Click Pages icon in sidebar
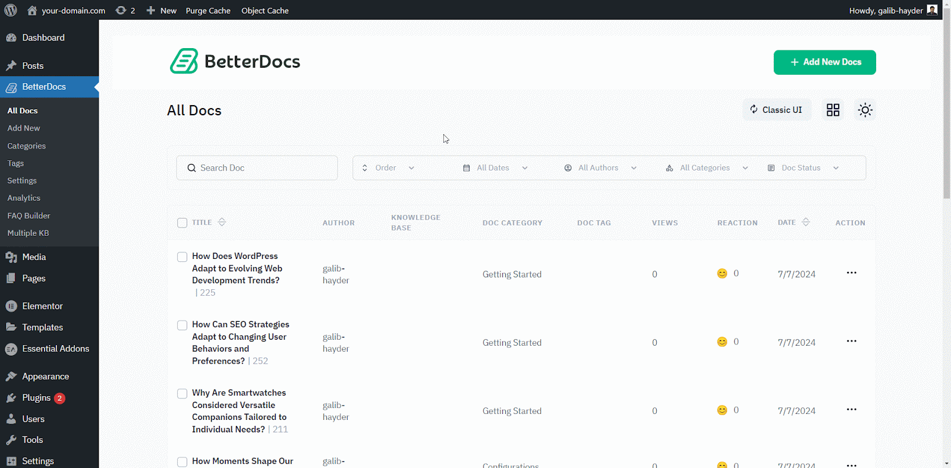This screenshot has height=468, width=951. point(11,278)
